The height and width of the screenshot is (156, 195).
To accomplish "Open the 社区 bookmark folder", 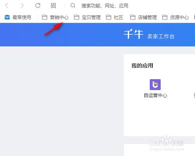I will (119, 17).
